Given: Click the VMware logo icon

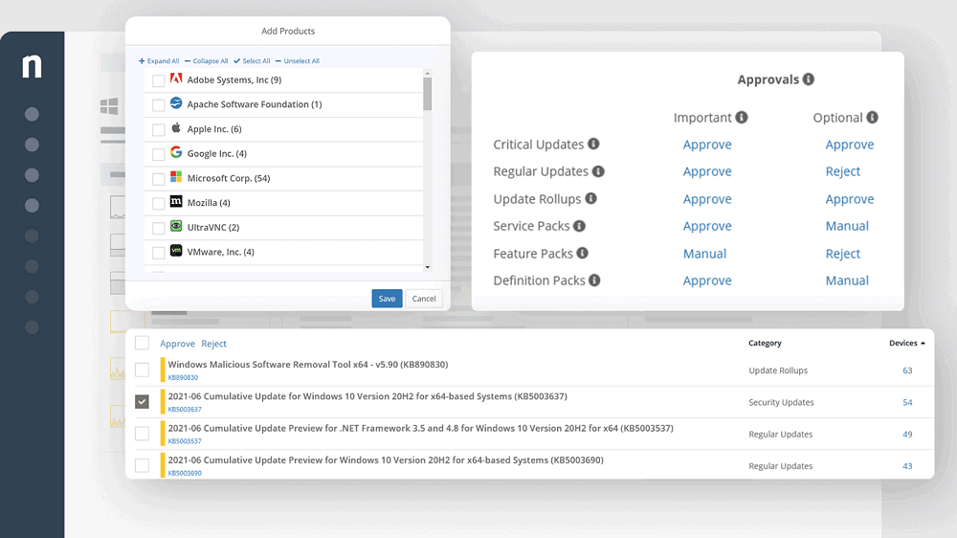Looking at the screenshot, I should tap(176, 251).
